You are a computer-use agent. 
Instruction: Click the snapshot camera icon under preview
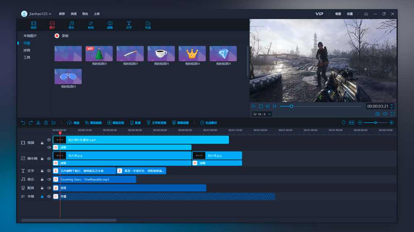coord(378,114)
